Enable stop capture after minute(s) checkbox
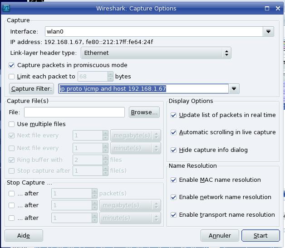 coord(12,218)
